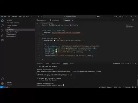This screenshot has height=103, width=138.
Task: Open the Accounts menu icon
Action: pyautogui.click(x=2, y=79)
